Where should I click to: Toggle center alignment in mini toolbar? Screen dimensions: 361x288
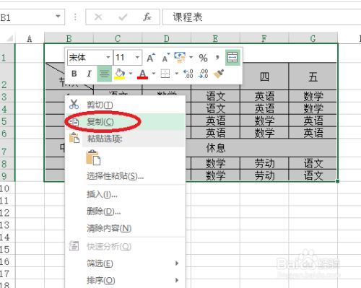tap(104, 74)
